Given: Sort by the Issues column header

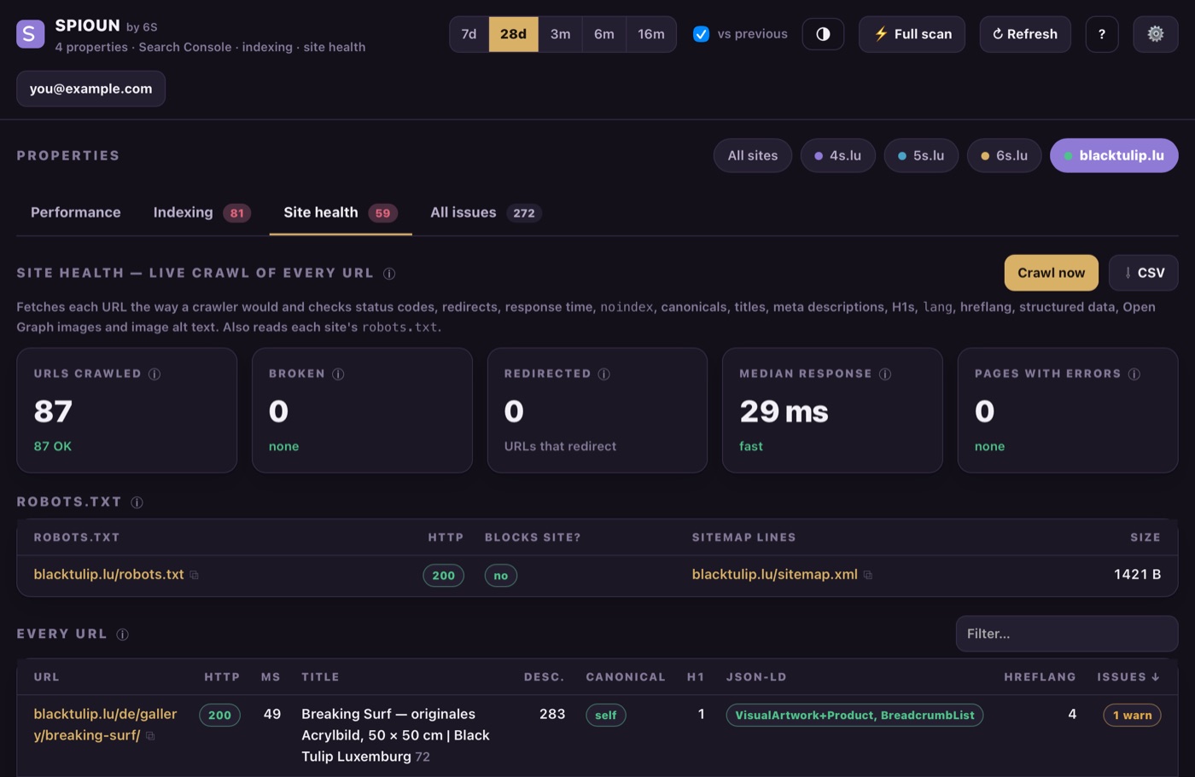Looking at the screenshot, I should pos(1128,677).
